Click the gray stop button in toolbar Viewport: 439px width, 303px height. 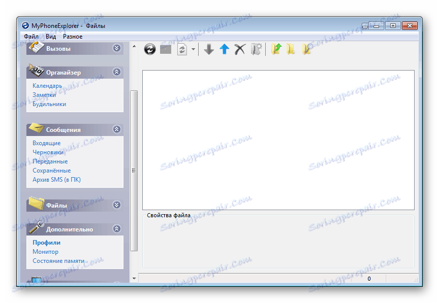pyautogui.click(x=166, y=50)
